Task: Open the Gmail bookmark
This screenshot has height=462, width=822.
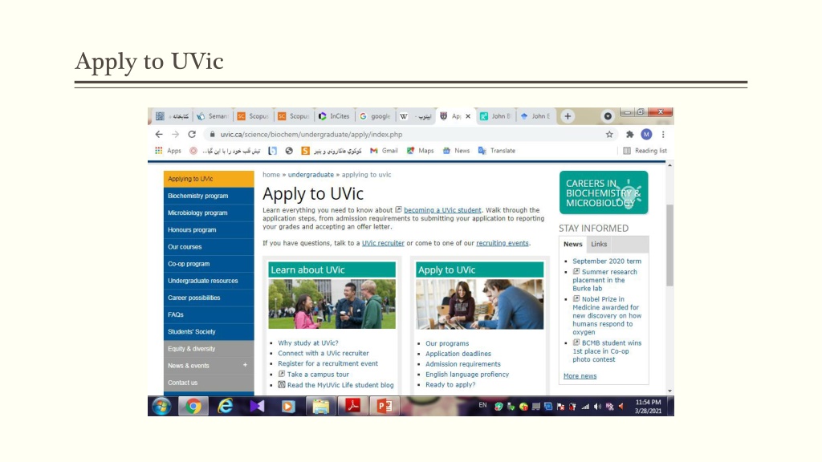Action: 384,151
